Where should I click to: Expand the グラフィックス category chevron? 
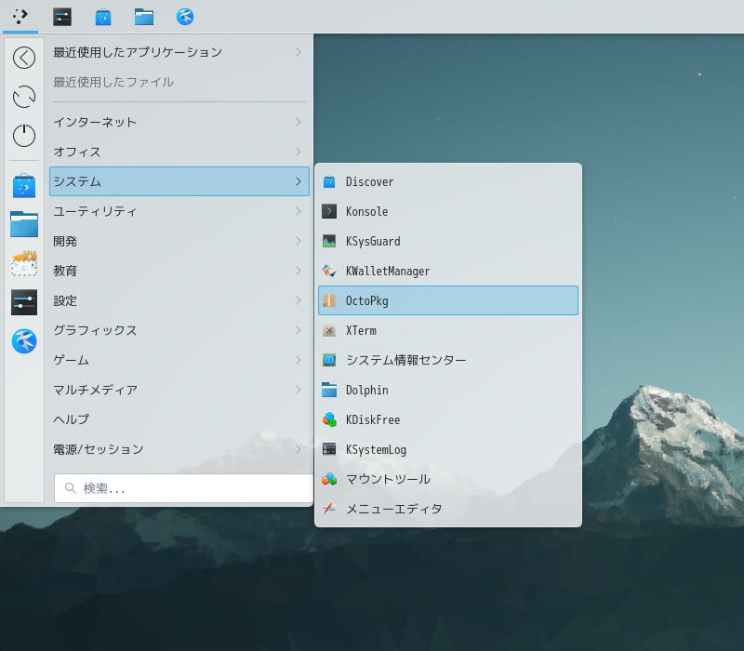[x=298, y=330]
